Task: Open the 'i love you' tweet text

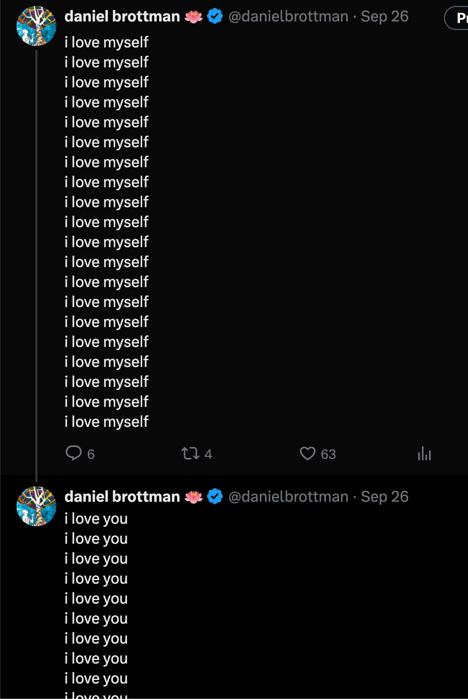Action: (96, 599)
